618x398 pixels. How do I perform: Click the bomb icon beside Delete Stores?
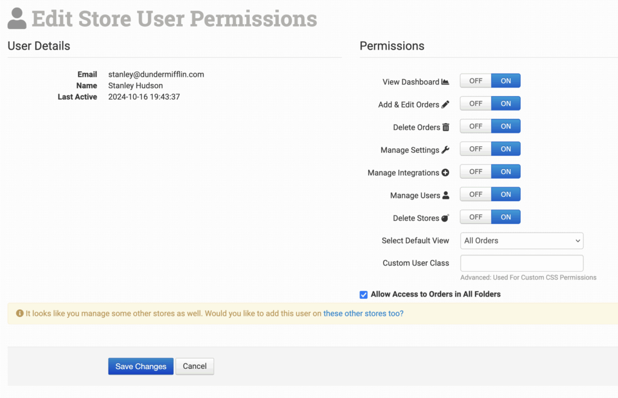[x=445, y=218]
